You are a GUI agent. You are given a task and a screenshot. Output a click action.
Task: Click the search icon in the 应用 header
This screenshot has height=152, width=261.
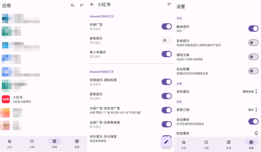pyautogui.click(x=73, y=5)
